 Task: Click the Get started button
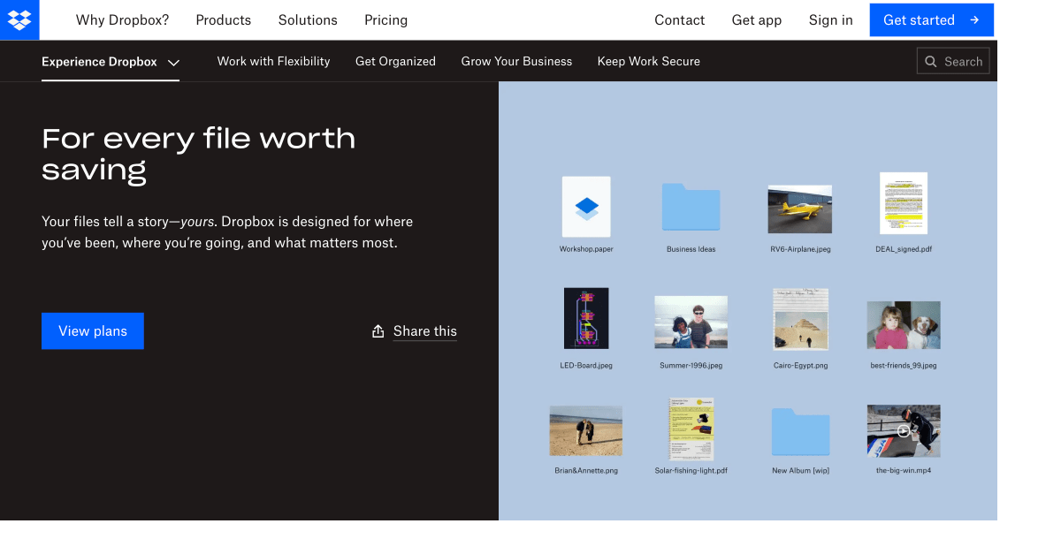(x=931, y=19)
